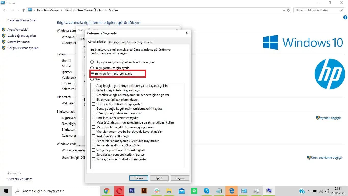348x196 pixels.
Task: Show hidden system tray icons
Action: coord(309,191)
